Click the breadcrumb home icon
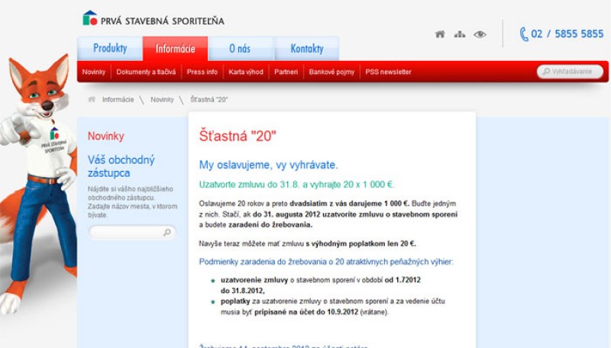 pyautogui.click(x=92, y=99)
